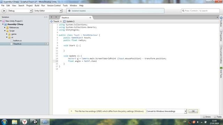Screen dimensions: 223x125
Task: Switch to MonoDevelop from the taskbar
Action: 45,122
